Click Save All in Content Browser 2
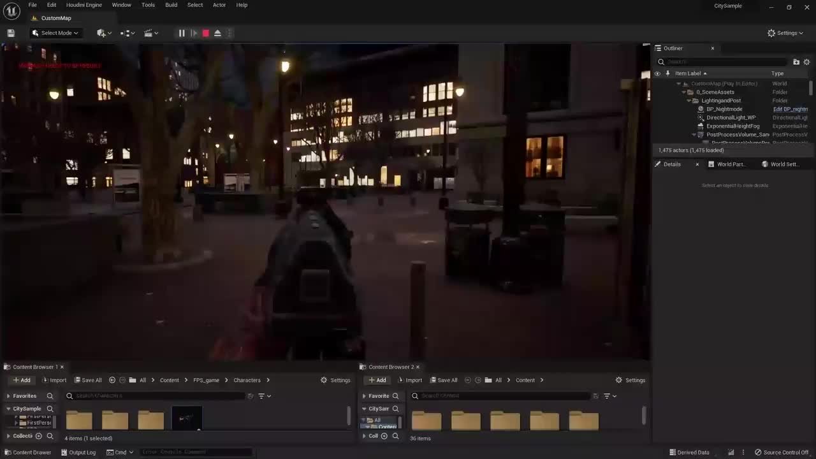This screenshot has width=816, height=459. 444,381
